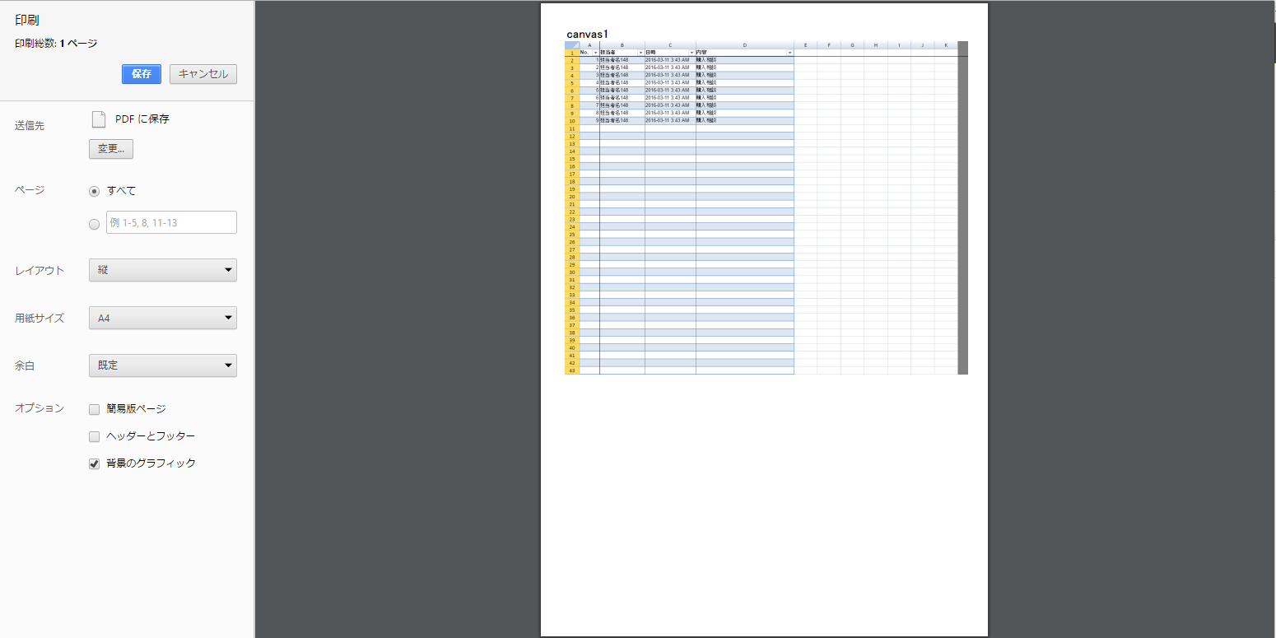Click the オプション label
Image resolution: width=1276 pixels, height=638 pixels.
[40, 408]
